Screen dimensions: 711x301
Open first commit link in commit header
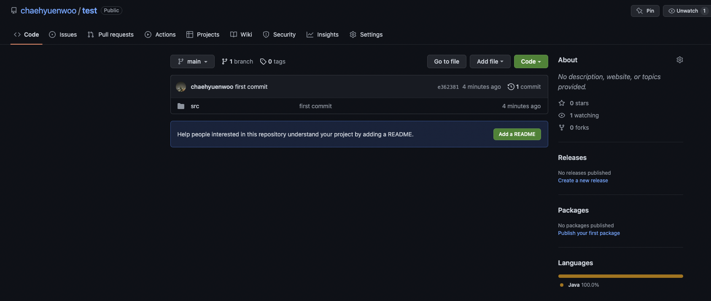(x=251, y=87)
